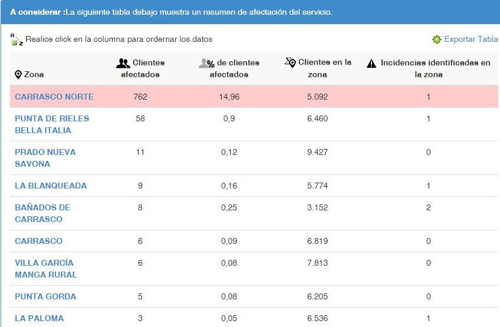Image resolution: width=500 pixels, height=327 pixels.
Task: Click the 762 affected clients cell
Action: click(140, 97)
